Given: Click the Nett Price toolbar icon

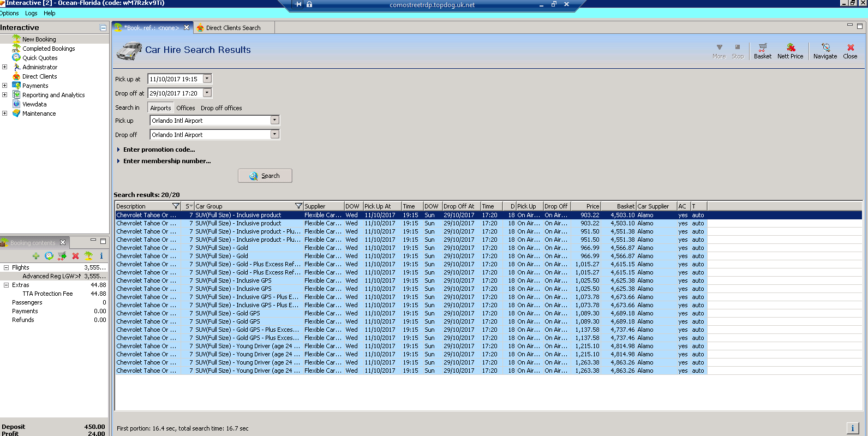Looking at the screenshot, I should [791, 47].
